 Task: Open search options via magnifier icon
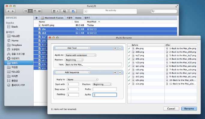click(153, 11)
